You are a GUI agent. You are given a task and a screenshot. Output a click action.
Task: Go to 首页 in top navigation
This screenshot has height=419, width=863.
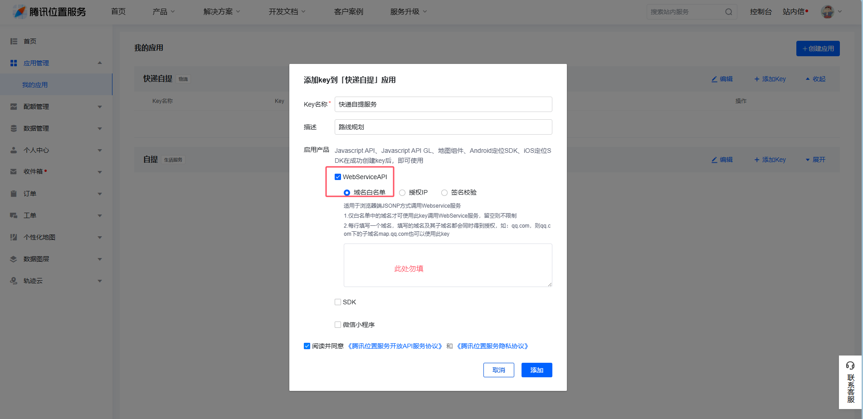(118, 12)
